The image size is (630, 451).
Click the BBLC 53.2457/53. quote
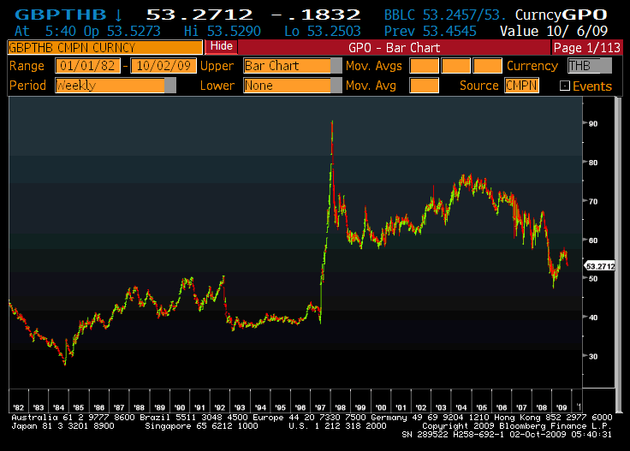[x=445, y=15]
